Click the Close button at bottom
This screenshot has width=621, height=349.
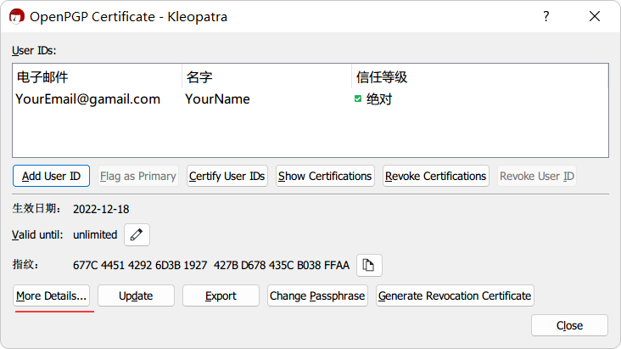tap(569, 325)
